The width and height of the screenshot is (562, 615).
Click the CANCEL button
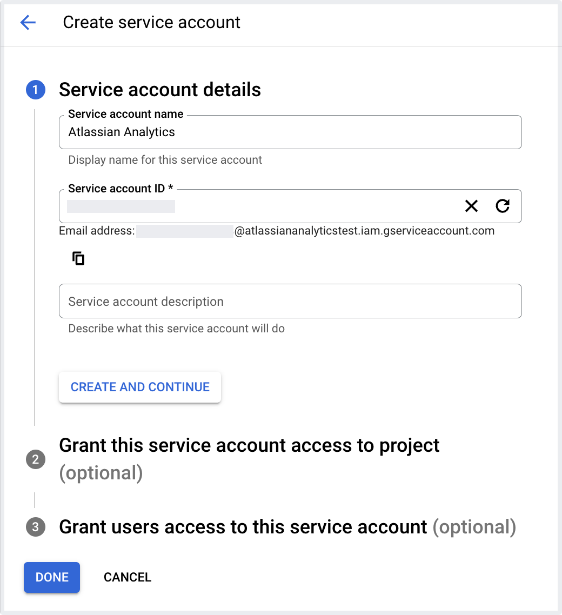click(128, 577)
